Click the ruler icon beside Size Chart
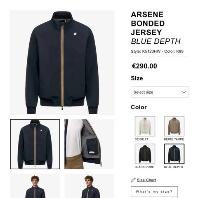Screen dimensions: 198x198 coord(133,180)
